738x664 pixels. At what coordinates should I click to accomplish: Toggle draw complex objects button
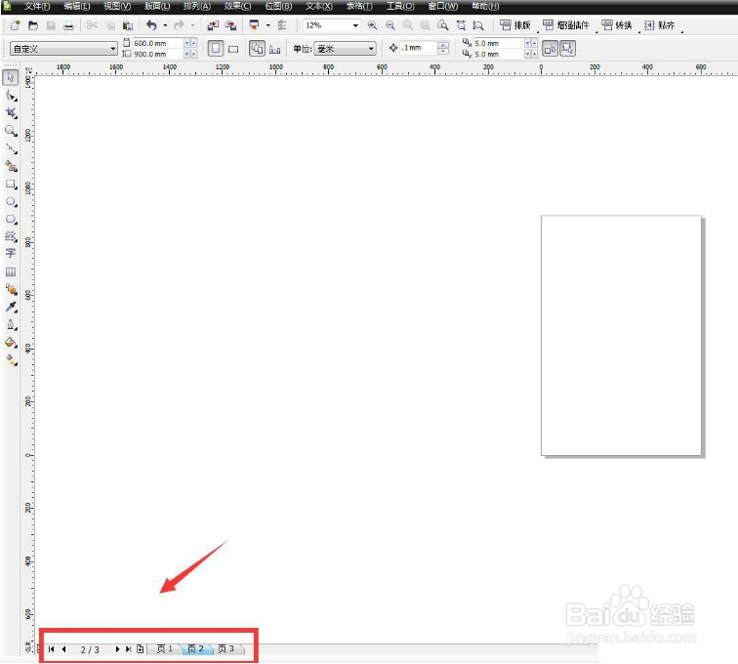click(567, 49)
